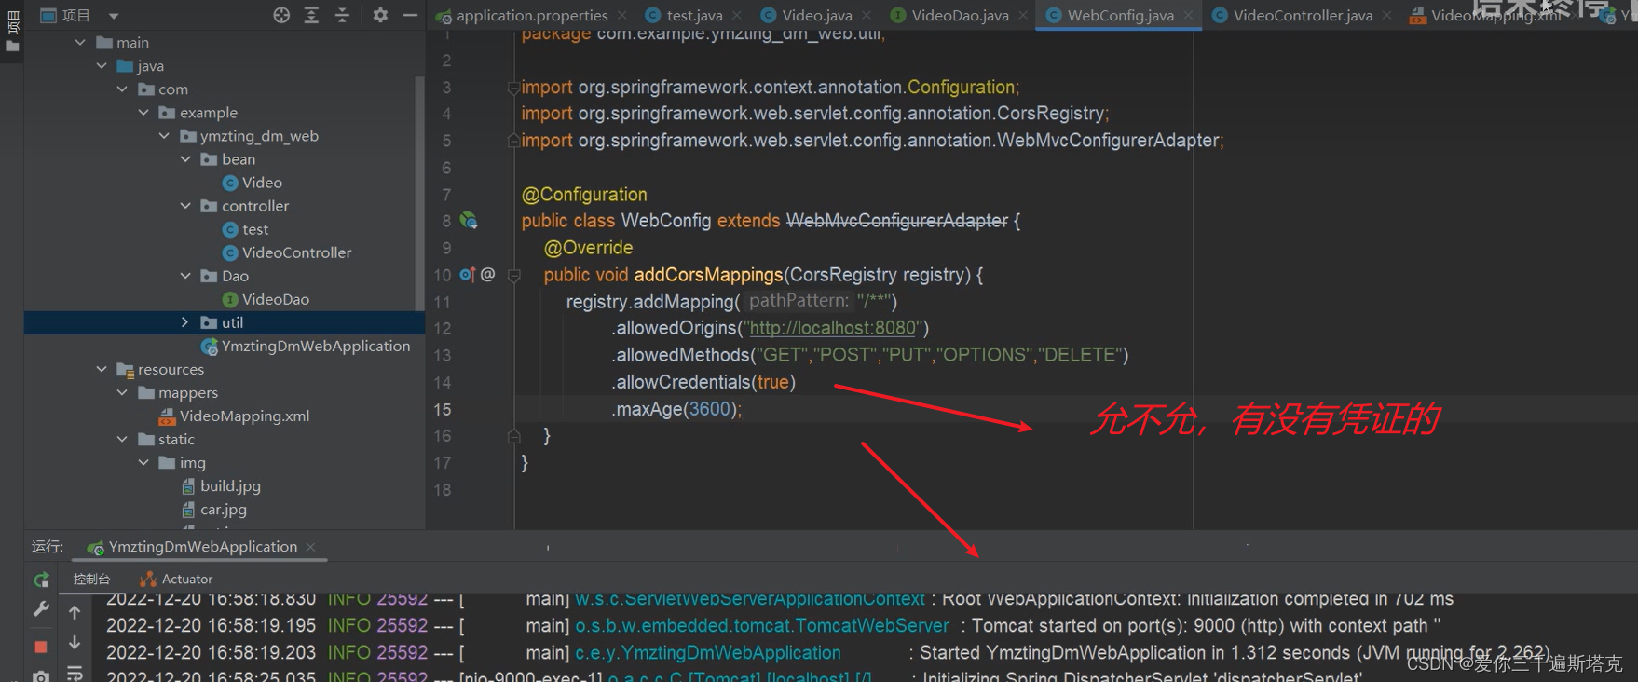Open the 控制台 console tab
This screenshot has height=682, width=1638.
(91, 579)
